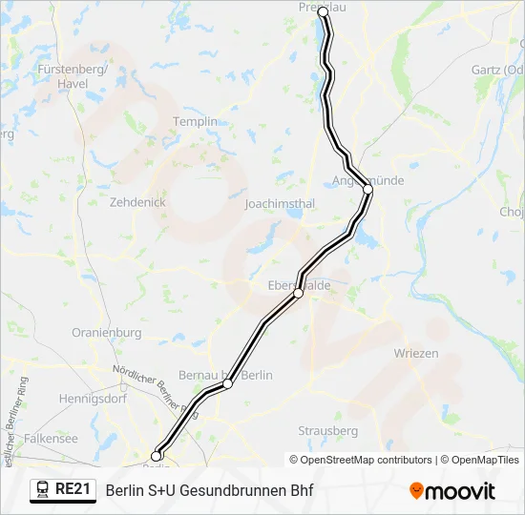Open the OpenMapTiles attribution link

coord(480,460)
